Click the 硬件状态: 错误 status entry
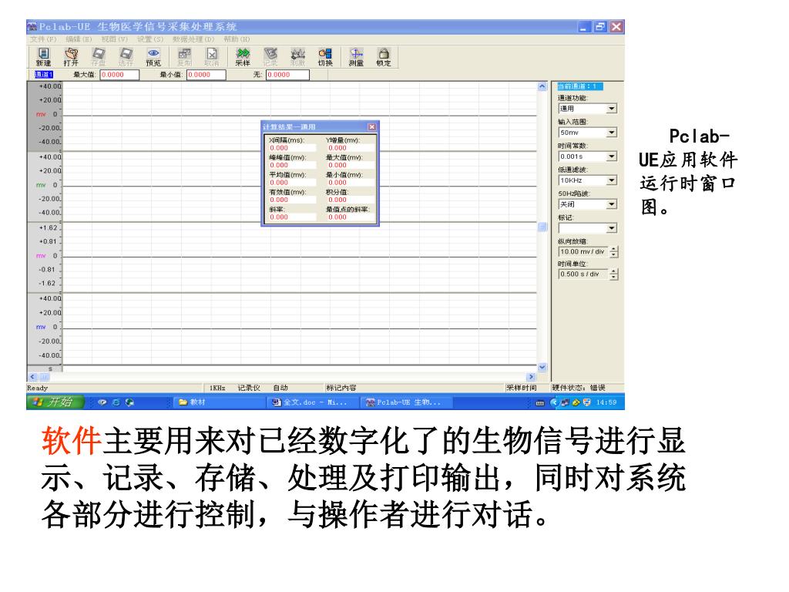The height and width of the screenshot is (592, 789). pos(578,388)
